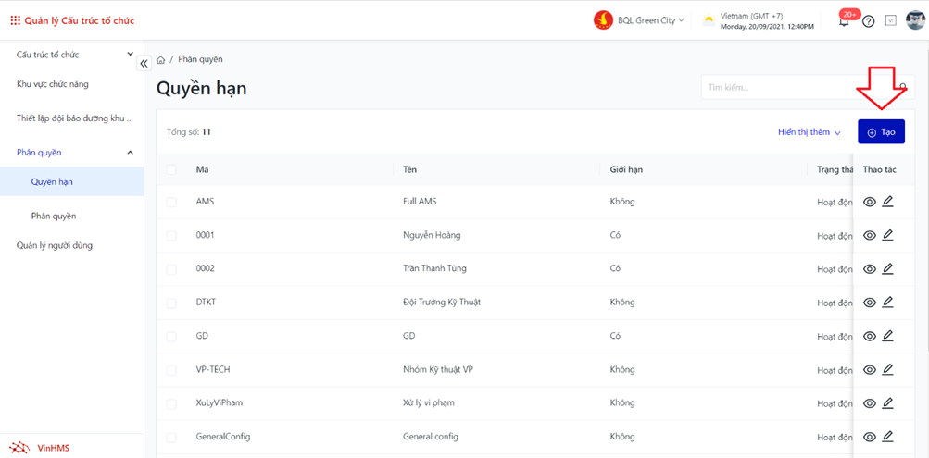929x458 pixels.
Task: Click the Tạo create button
Action: 881,132
